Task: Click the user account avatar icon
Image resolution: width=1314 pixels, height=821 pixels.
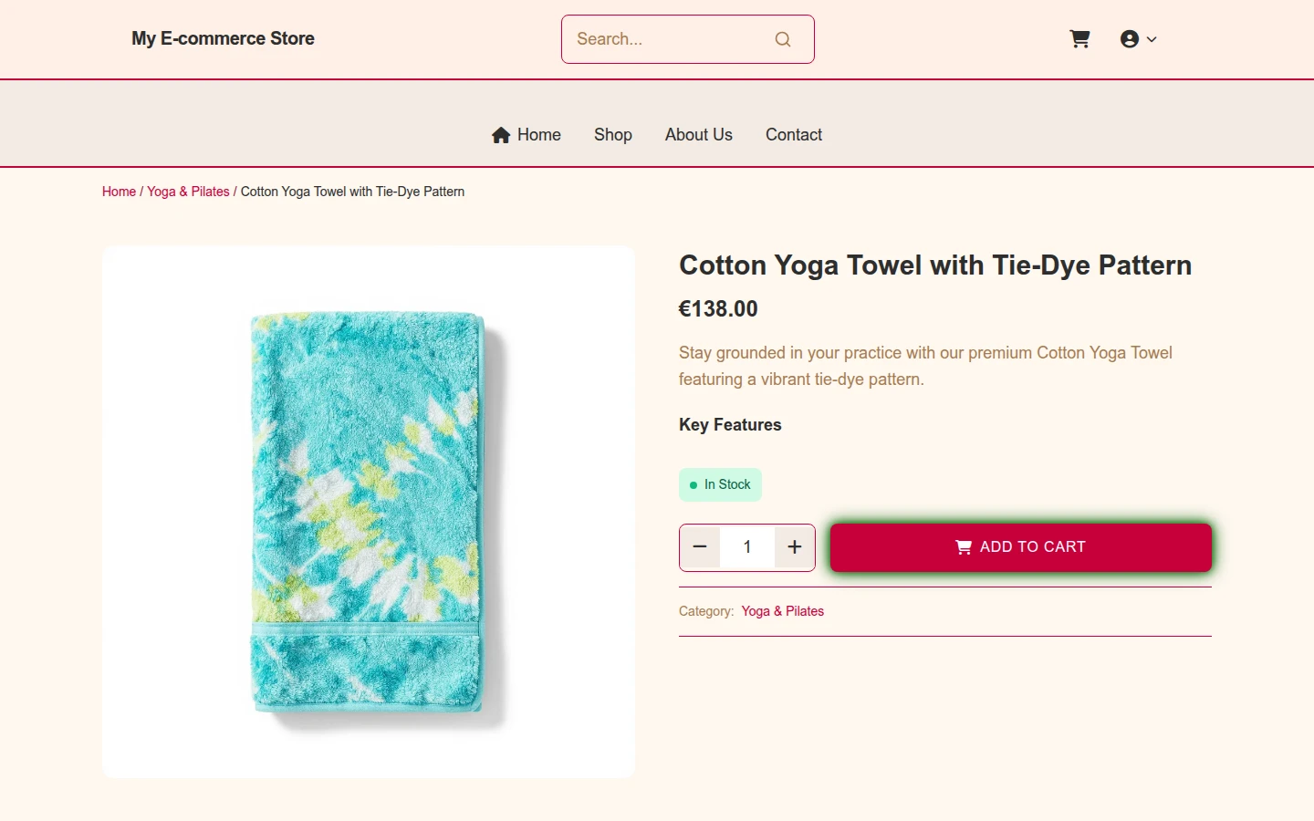Action: click(1130, 39)
